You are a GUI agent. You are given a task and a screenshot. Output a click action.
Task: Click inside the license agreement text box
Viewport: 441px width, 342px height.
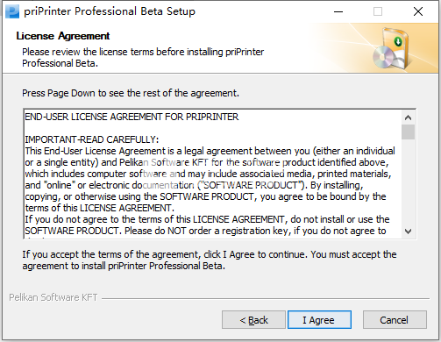pos(213,175)
